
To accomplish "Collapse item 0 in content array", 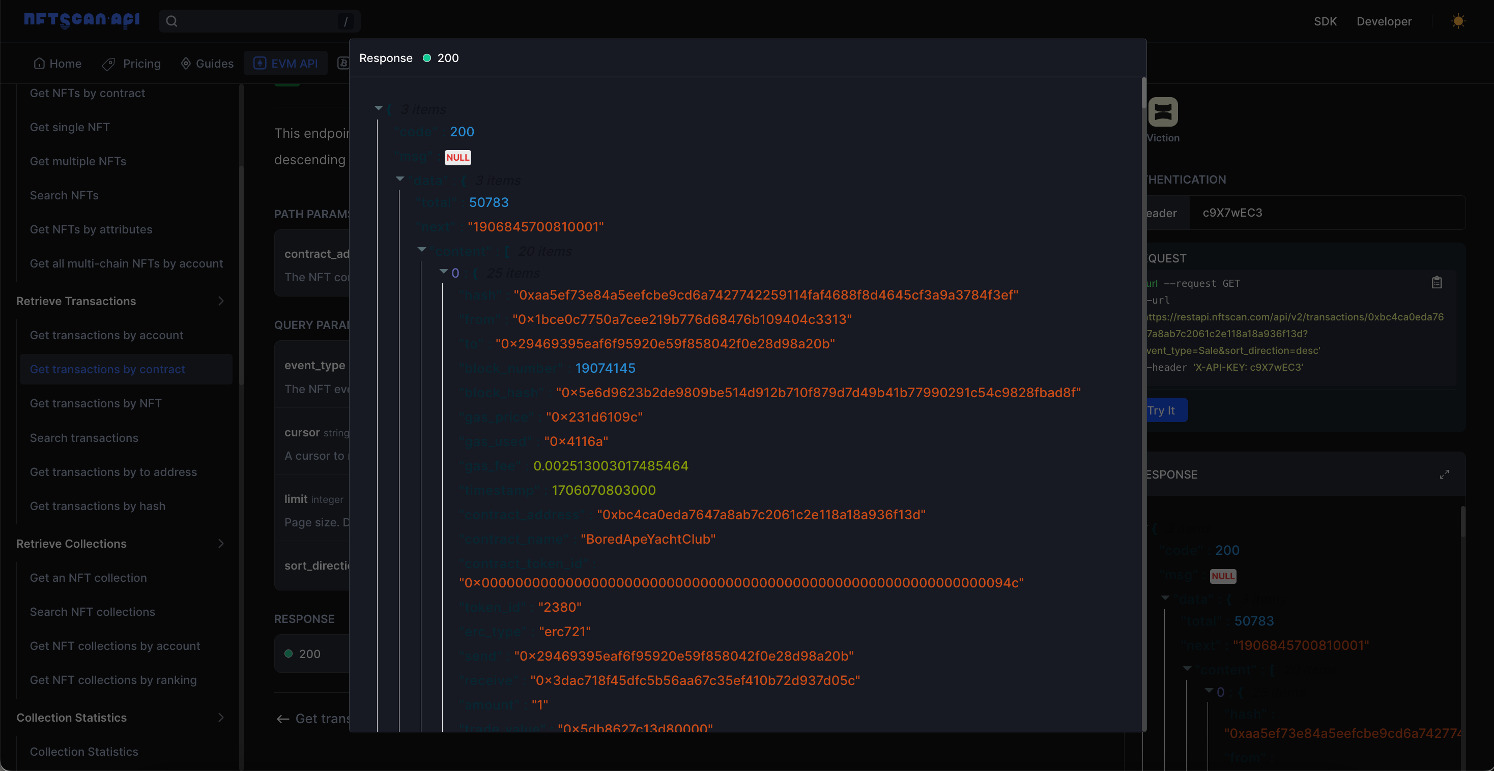I will 444,271.
